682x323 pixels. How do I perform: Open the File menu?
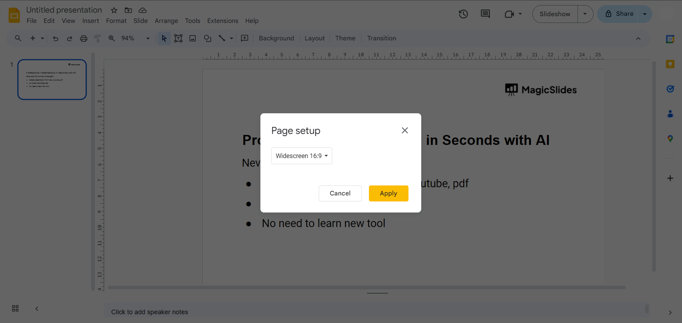click(31, 21)
